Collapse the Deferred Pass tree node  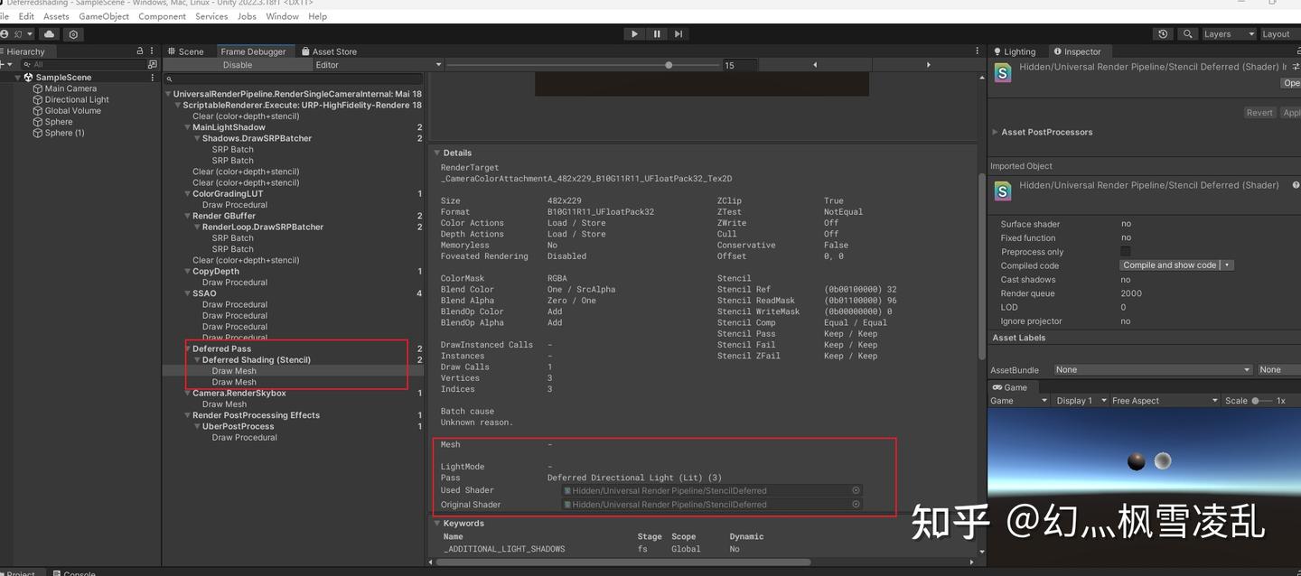(x=188, y=348)
